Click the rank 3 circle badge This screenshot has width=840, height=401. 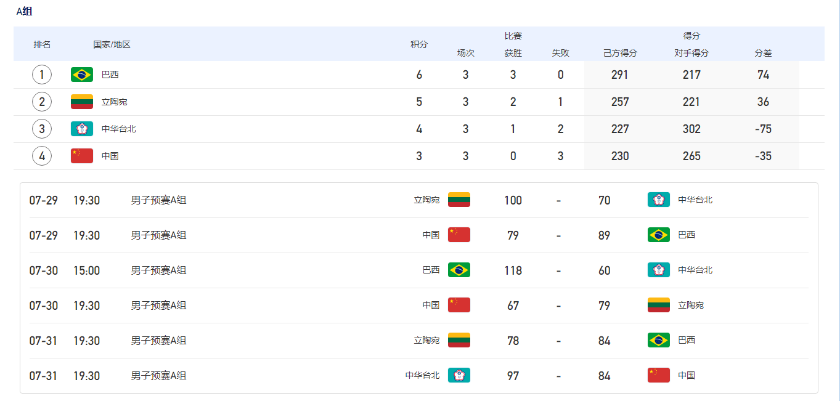coord(42,129)
